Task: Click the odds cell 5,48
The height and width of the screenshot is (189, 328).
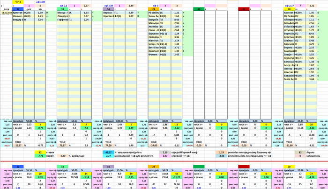Action: [x=312, y=41]
